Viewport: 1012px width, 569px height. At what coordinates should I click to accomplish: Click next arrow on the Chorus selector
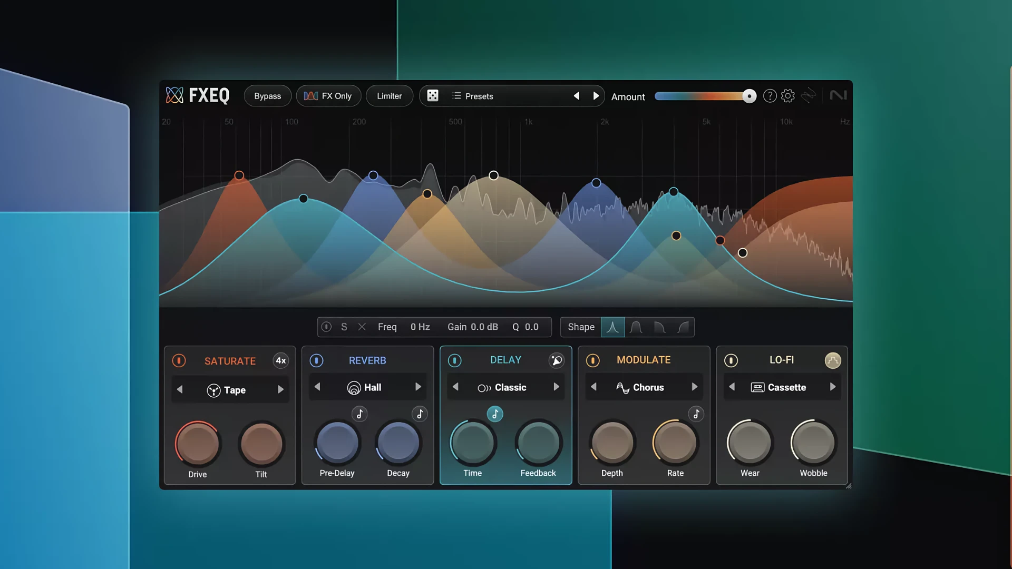(x=695, y=387)
